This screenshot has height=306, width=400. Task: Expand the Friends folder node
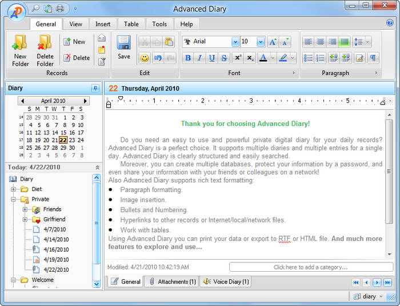click(x=25, y=209)
